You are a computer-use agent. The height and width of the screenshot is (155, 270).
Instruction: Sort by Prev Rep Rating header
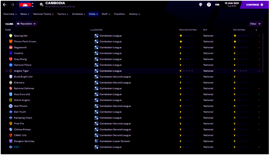188,30
